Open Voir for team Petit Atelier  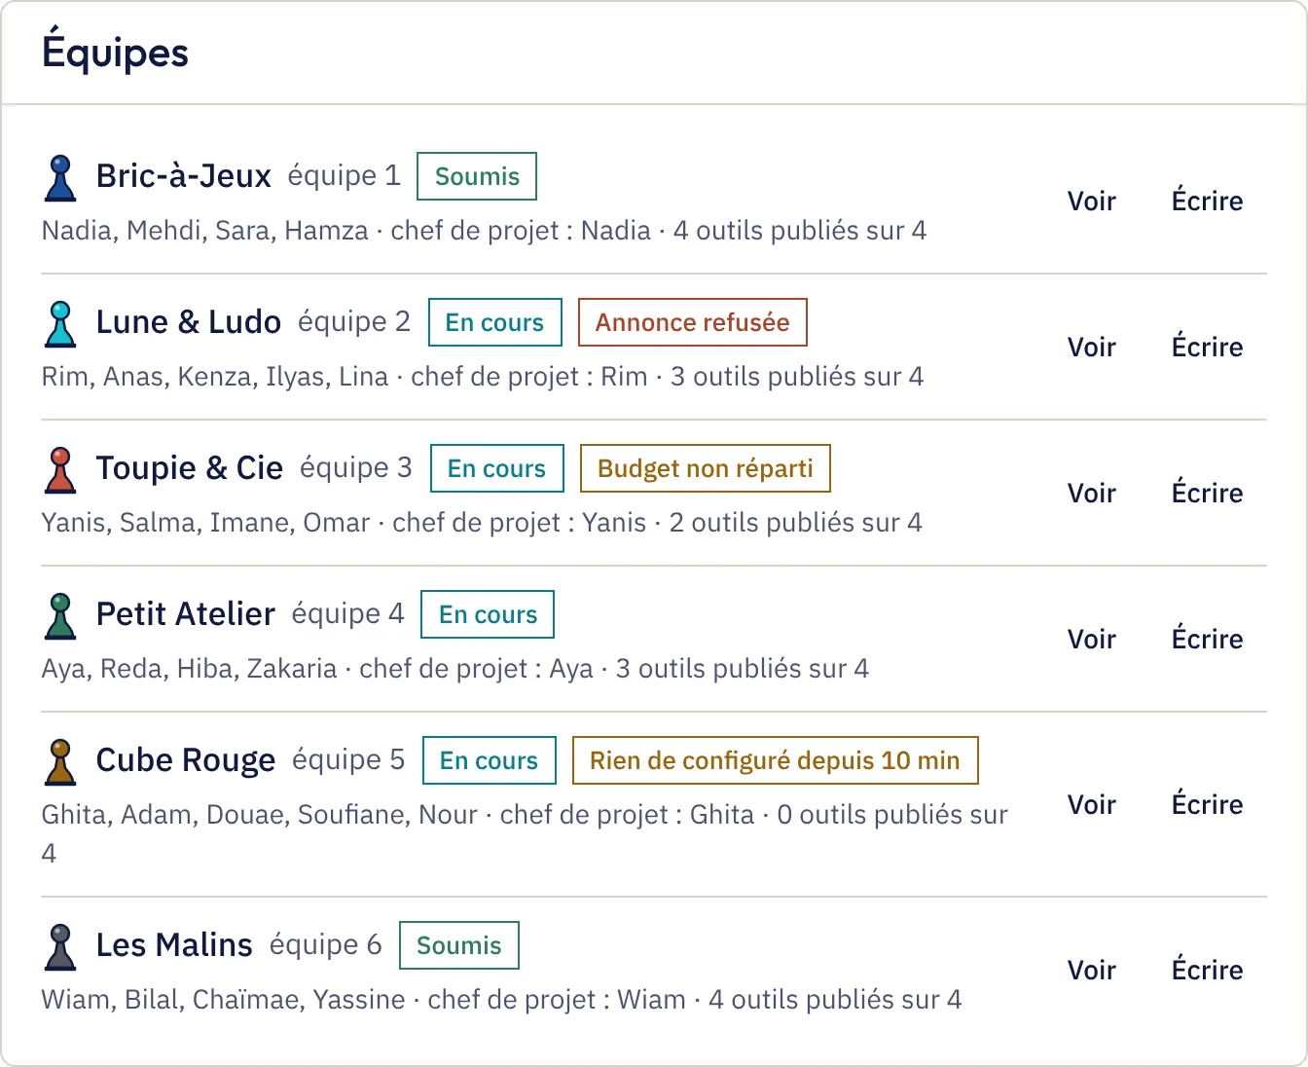pos(1091,640)
